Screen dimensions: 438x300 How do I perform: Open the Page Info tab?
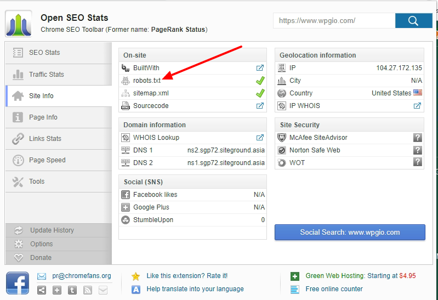point(59,117)
